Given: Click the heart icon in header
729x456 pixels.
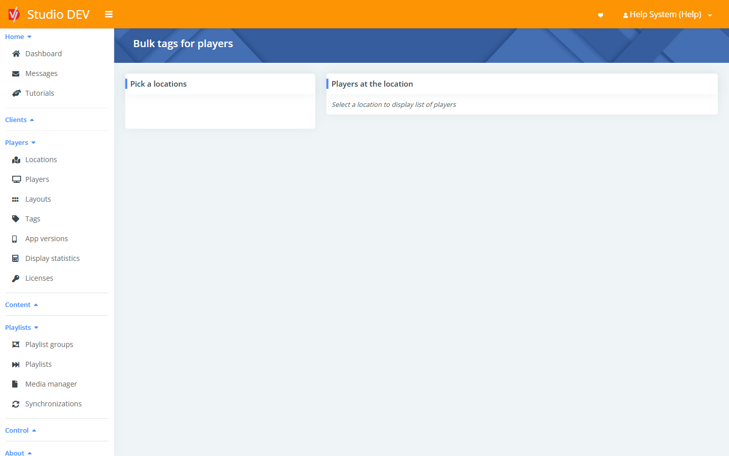Looking at the screenshot, I should click(600, 15).
